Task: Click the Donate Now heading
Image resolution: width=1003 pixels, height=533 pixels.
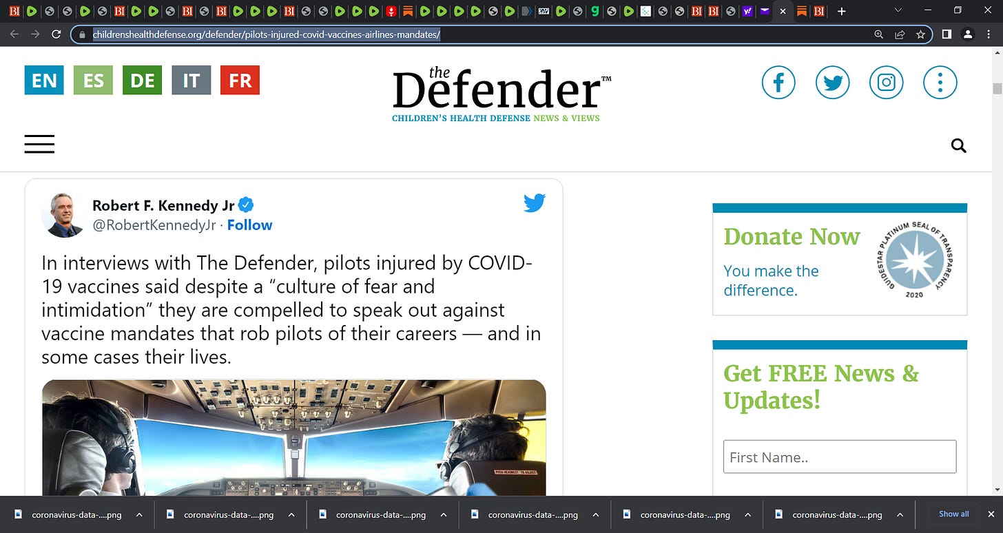Action: 792,236
